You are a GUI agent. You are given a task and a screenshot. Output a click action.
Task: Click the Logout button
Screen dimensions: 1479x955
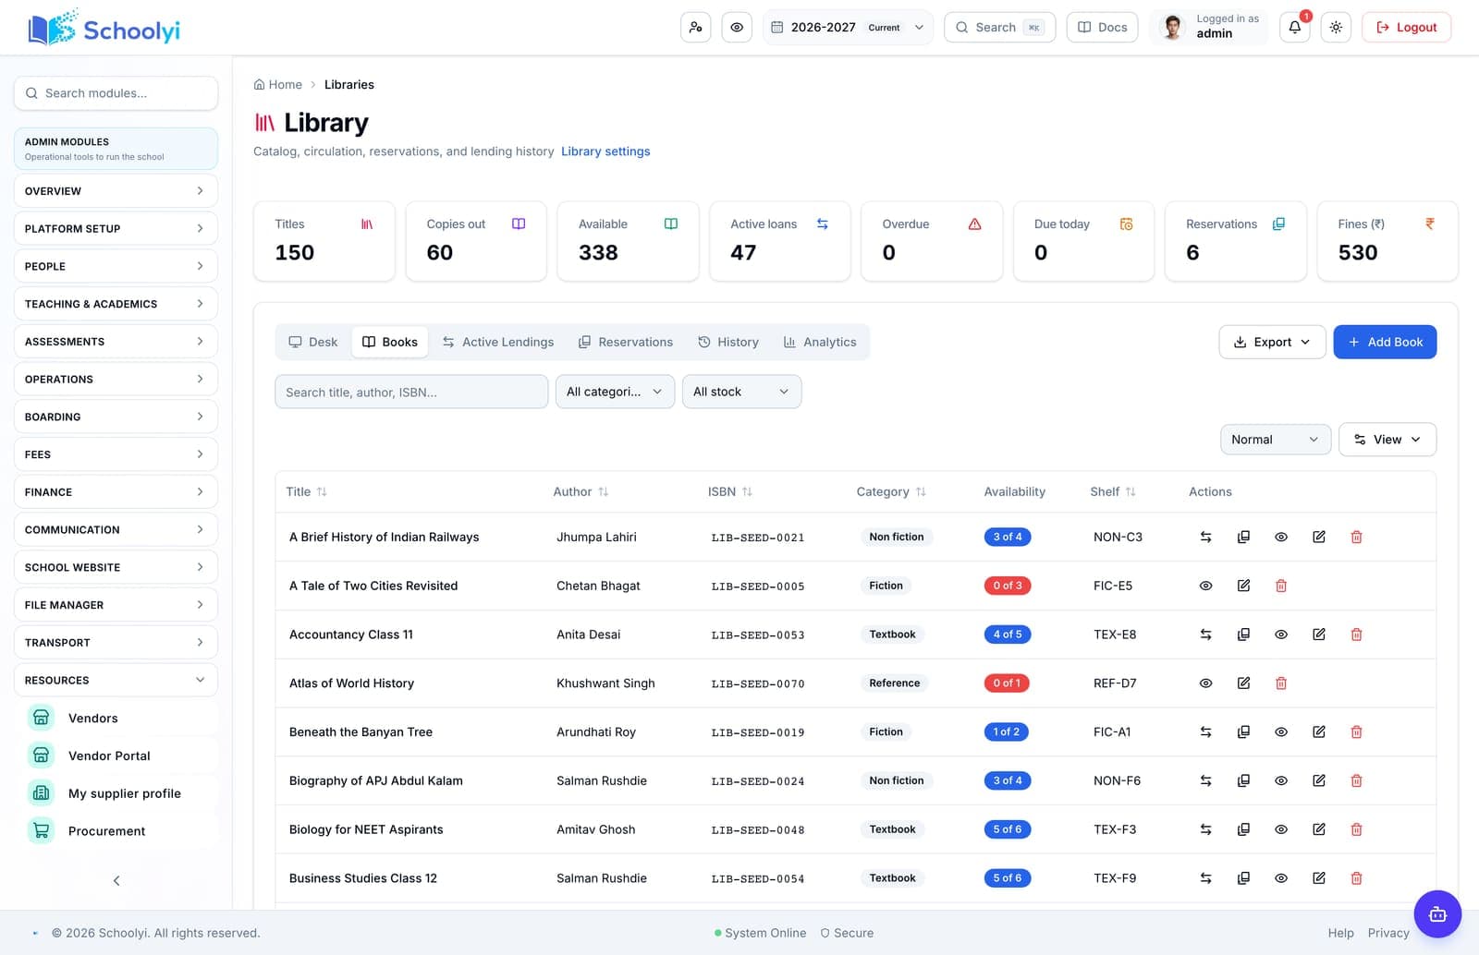coord(1406,28)
